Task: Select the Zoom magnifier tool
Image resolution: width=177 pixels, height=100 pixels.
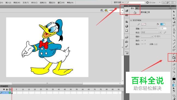Action: [174, 72]
